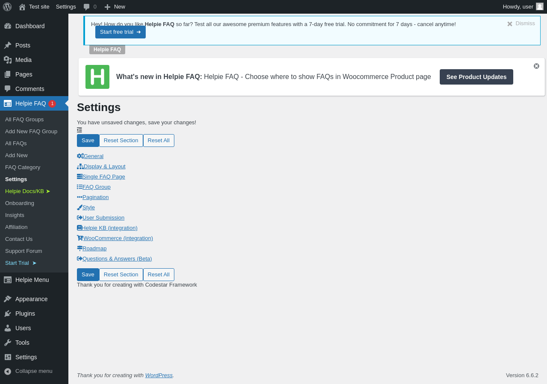Select Add New FAQ Group
This screenshot has height=384, width=547.
coord(31,131)
